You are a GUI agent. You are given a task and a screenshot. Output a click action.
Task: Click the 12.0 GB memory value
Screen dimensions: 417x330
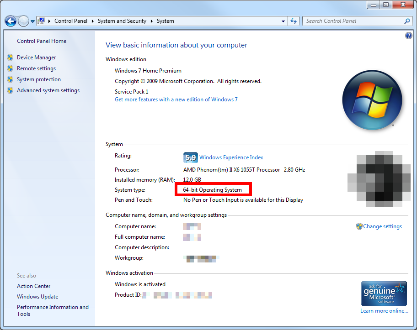click(192, 180)
